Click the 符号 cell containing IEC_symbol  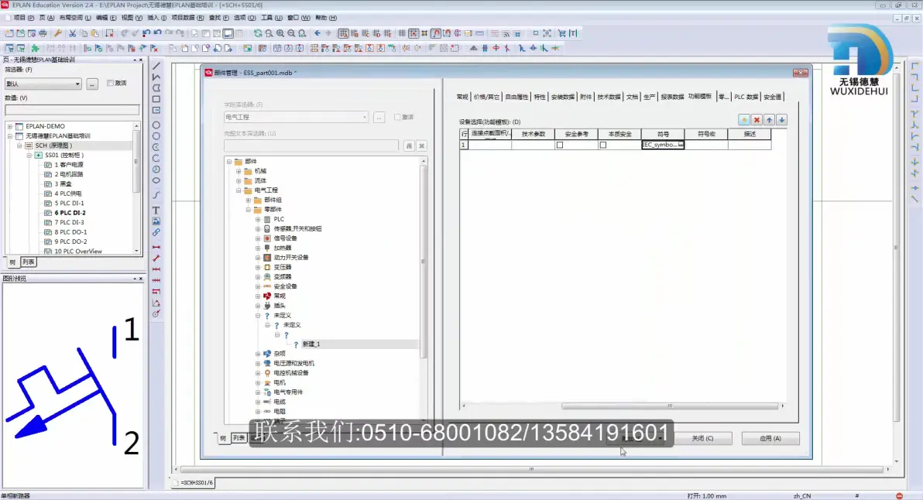click(x=663, y=145)
